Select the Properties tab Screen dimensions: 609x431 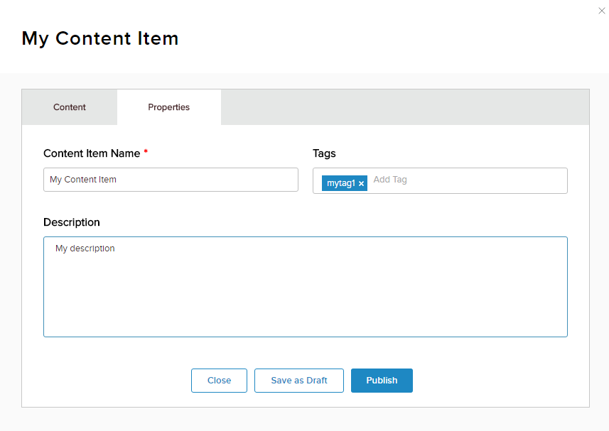click(x=169, y=107)
